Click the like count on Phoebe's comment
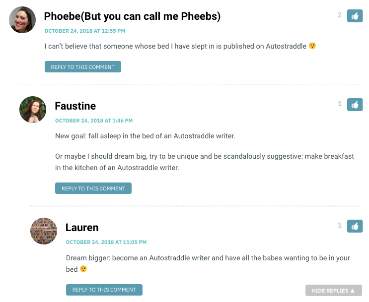Image resolution: width=369 pixels, height=302 pixels. 339,15
